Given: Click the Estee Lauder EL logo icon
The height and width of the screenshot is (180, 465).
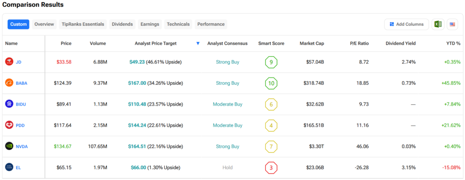Looking at the screenshot, I should [x=9, y=167].
